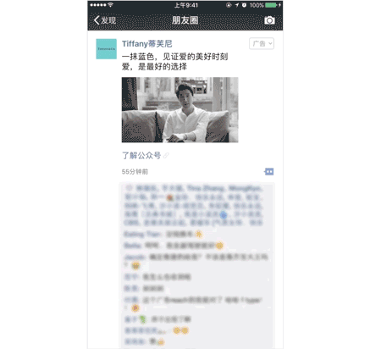Tap the Wi-Fi signal icon

point(110,5)
